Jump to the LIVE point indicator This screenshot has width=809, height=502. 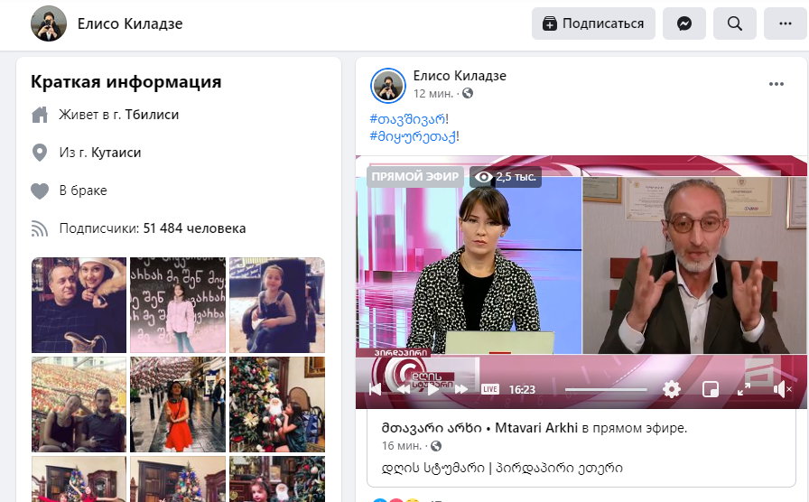(x=490, y=389)
